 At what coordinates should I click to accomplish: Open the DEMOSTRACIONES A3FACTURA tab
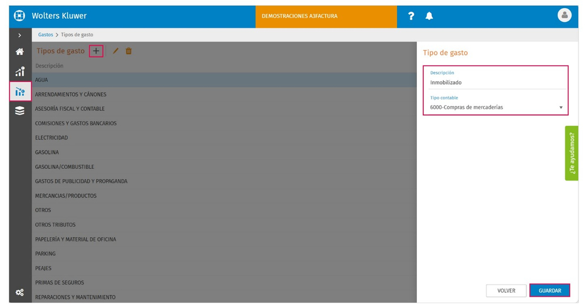(326, 16)
